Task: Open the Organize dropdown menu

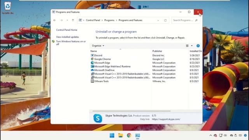Action: pos(98,46)
